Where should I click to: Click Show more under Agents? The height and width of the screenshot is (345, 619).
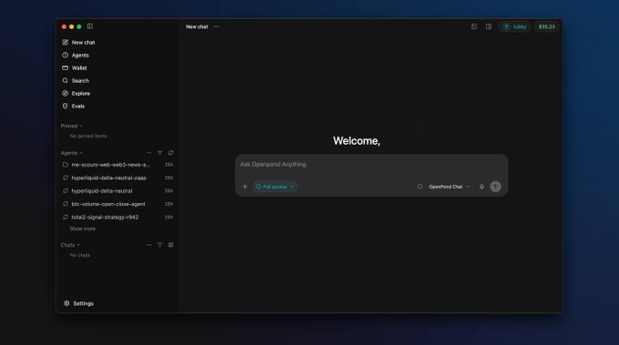[83, 229]
